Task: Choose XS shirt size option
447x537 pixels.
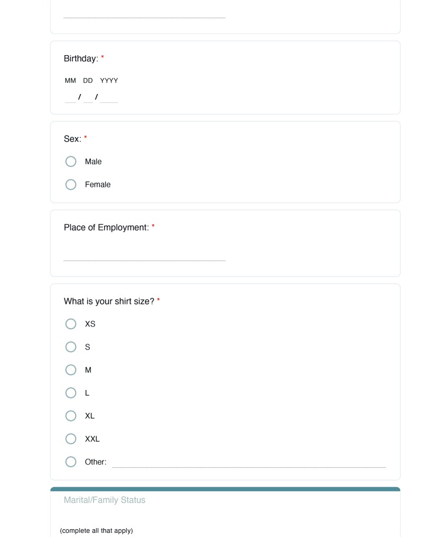Action: 71,324
